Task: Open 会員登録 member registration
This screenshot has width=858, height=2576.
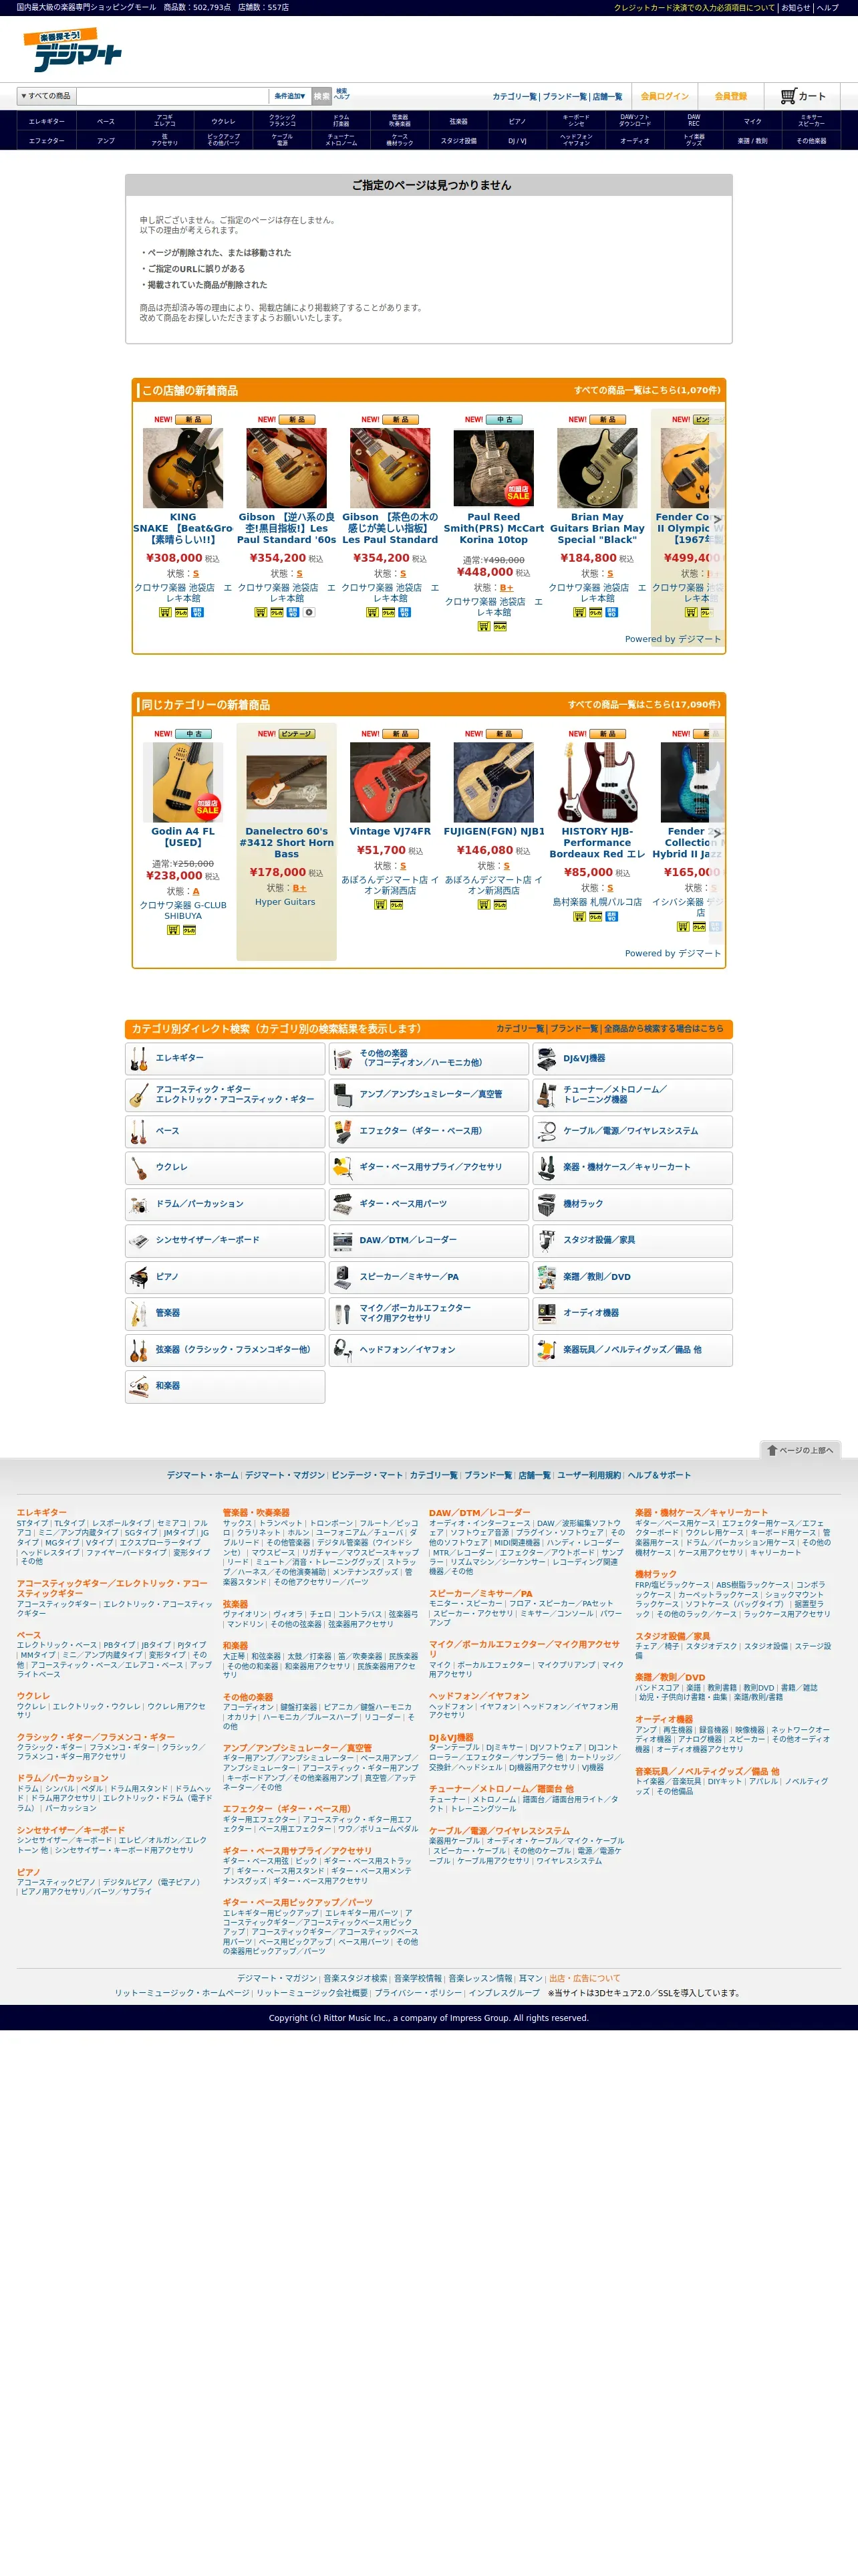Action: click(x=730, y=96)
